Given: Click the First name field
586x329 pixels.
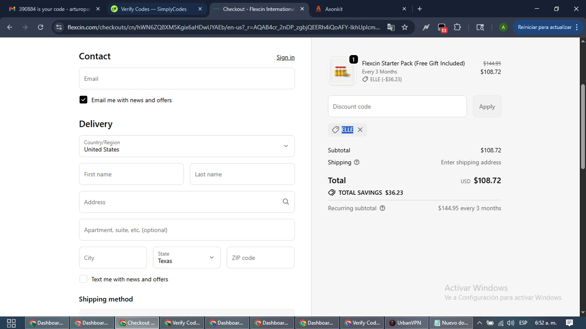Looking at the screenshot, I should click(x=131, y=174).
